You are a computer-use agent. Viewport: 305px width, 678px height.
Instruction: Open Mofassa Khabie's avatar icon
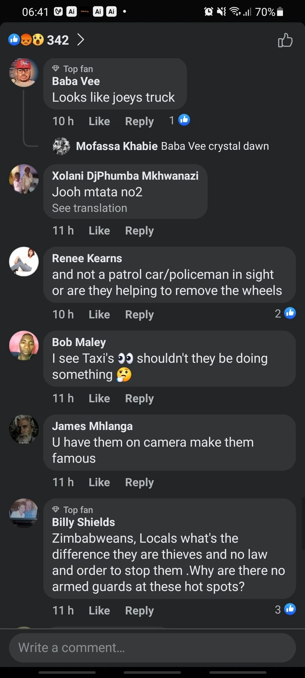coord(61,146)
